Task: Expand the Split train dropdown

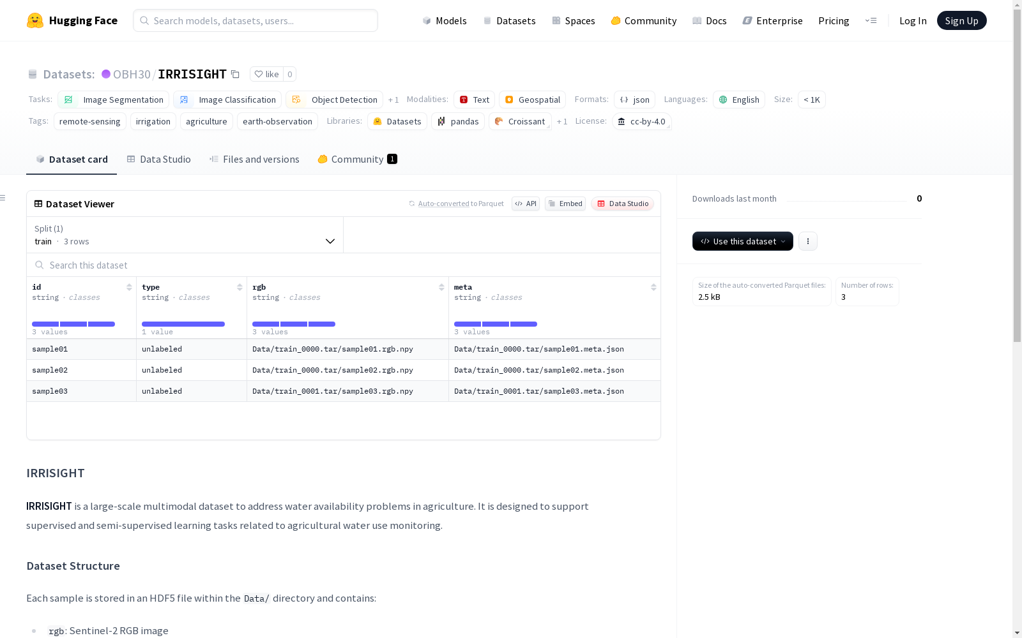Action: click(x=185, y=235)
